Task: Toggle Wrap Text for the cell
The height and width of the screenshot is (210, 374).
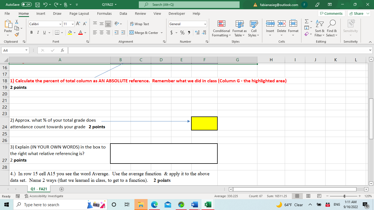Action: click(139, 24)
